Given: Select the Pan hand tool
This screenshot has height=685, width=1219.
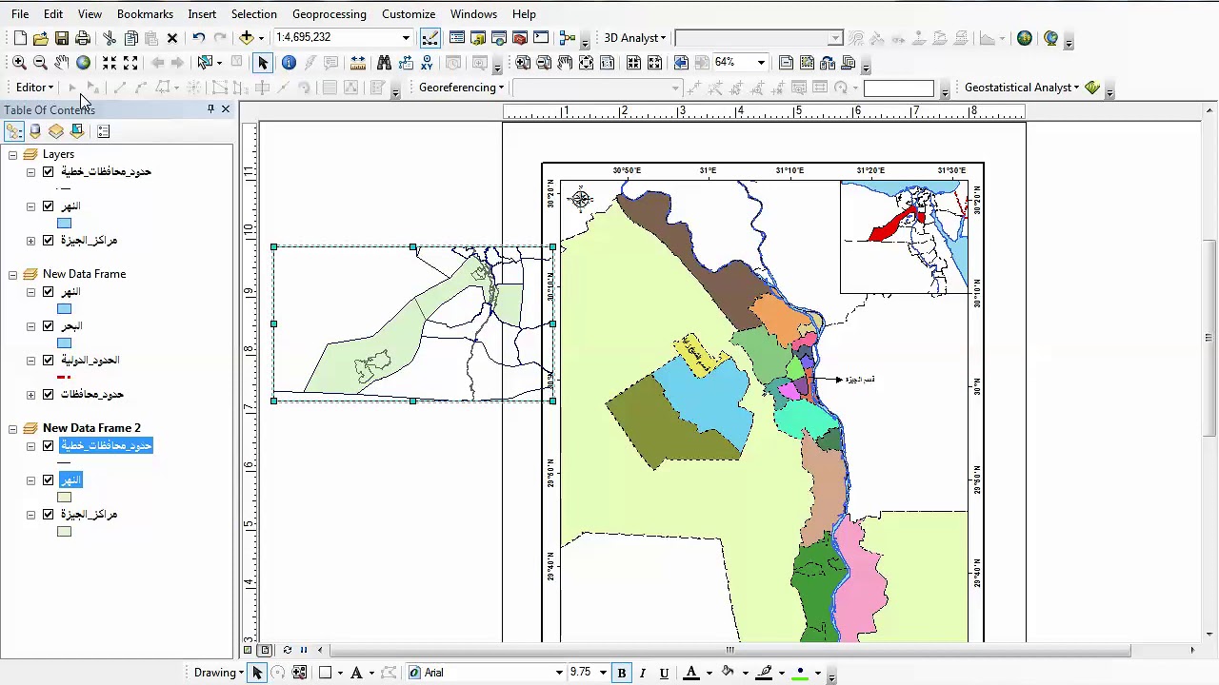Looking at the screenshot, I should point(61,63).
